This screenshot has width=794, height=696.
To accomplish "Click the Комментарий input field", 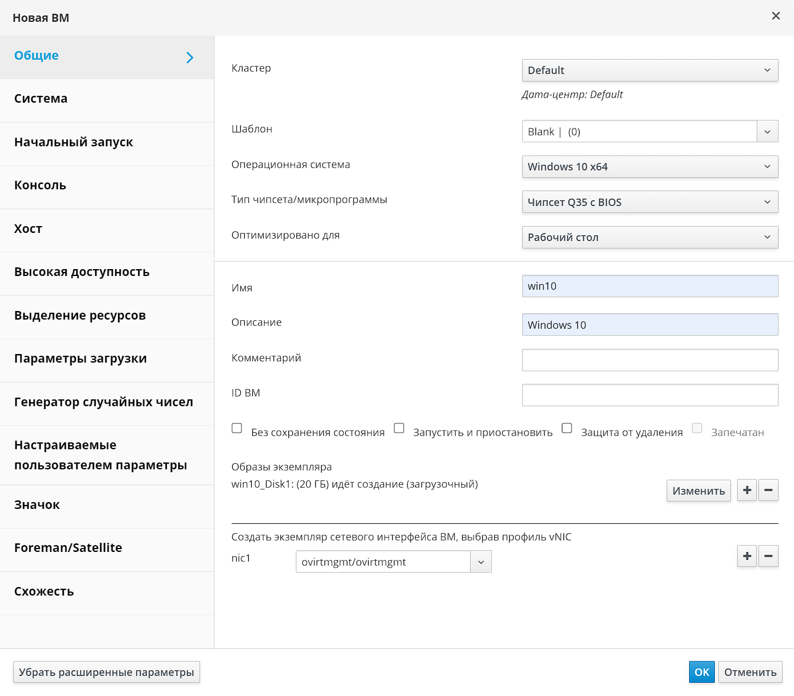I will 650,360.
